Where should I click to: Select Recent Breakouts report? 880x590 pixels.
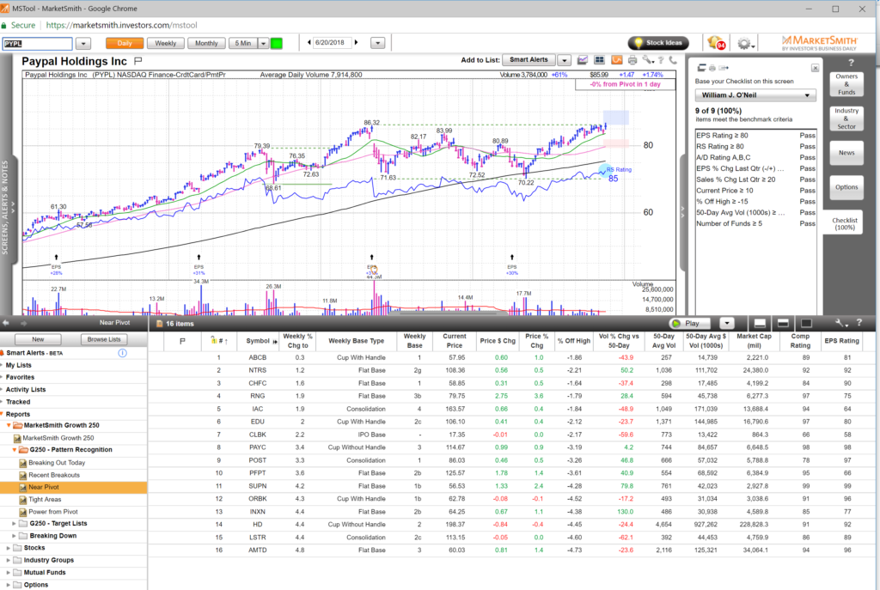click(x=54, y=475)
